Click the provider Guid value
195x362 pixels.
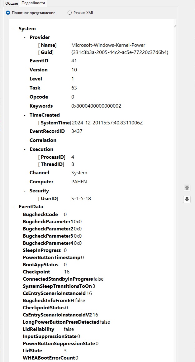pyautogui.click(x=120, y=52)
